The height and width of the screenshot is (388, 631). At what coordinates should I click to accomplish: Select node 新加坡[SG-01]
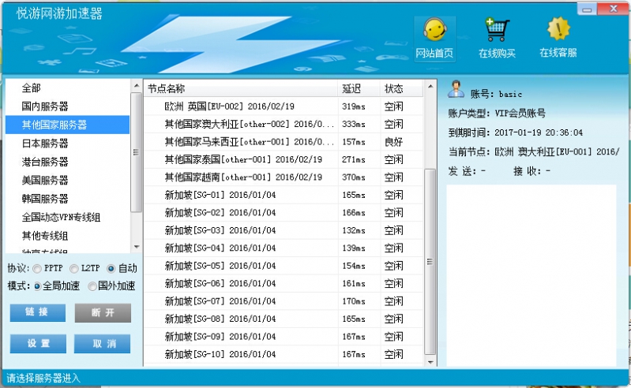click(x=284, y=195)
